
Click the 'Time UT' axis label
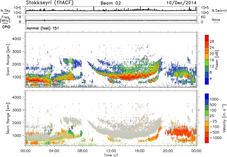[111, 155]
